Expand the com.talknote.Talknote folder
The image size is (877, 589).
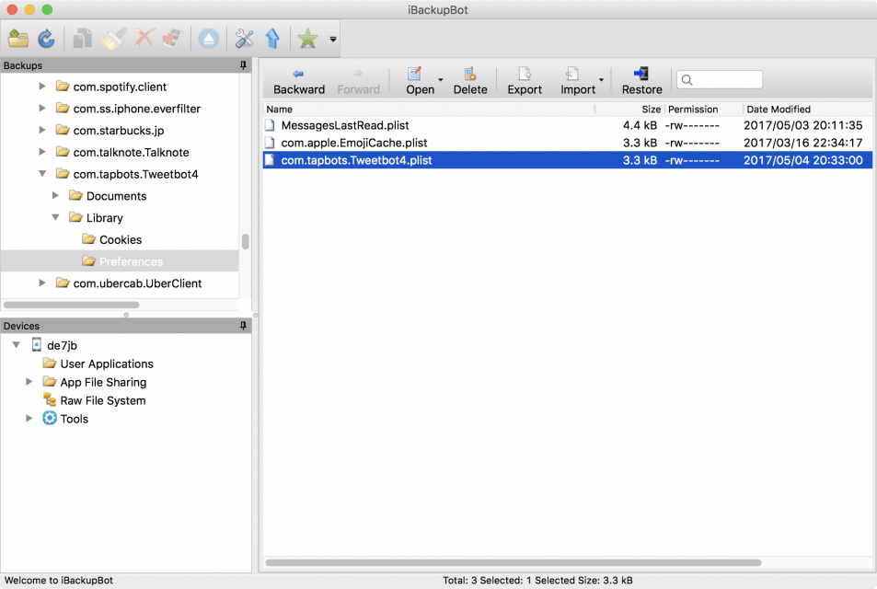pos(42,152)
